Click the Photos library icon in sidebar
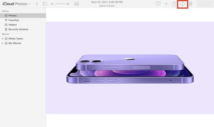This screenshot has height=127, width=214. 6,16
